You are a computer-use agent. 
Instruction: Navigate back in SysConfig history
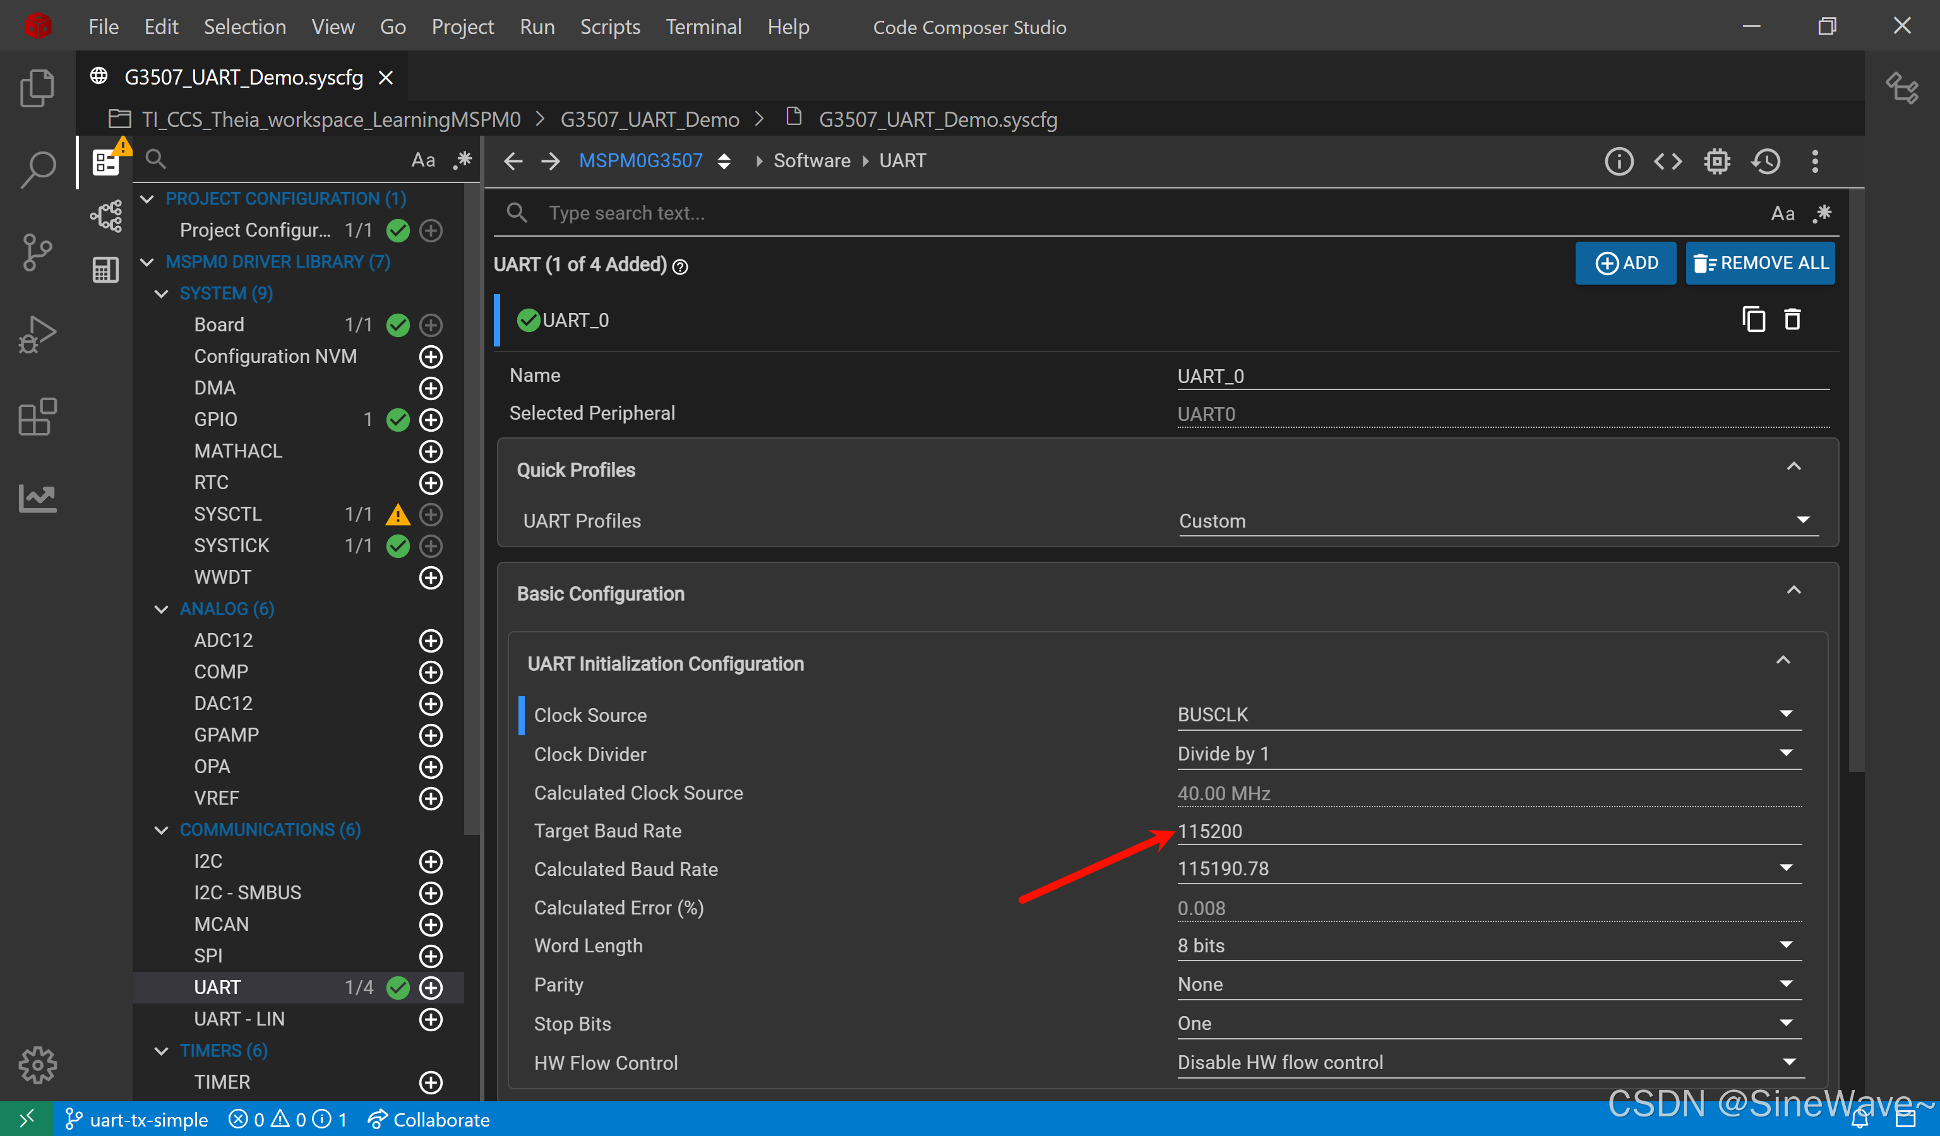(513, 161)
